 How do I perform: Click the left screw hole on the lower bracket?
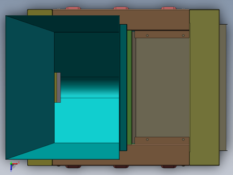pyautogui.click(x=147, y=140)
